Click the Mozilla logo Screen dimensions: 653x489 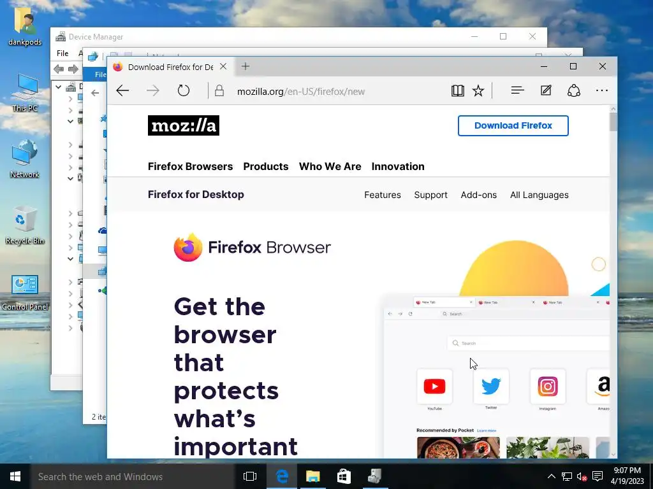pyautogui.click(x=183, y=125)
